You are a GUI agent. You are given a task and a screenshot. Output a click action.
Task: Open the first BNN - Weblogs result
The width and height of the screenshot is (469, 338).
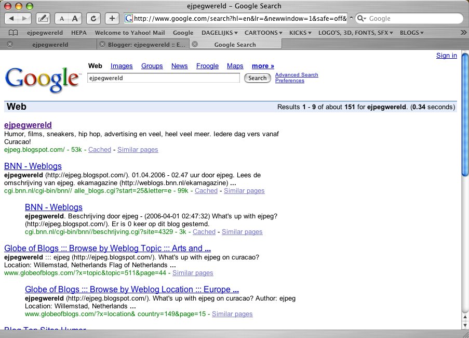[x=33, y=166]
